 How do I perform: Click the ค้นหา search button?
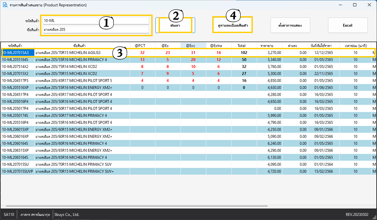[x=175, y=25]
